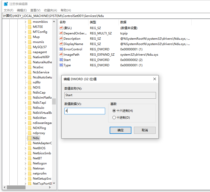Click the ErrorControl DWORD value icon
Screen dimensions: 210x192
(x=61, y=49)
